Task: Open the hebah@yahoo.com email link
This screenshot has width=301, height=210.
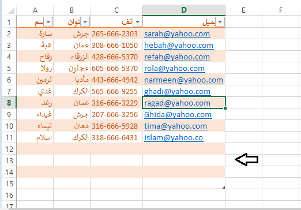Action: (179, 46)
